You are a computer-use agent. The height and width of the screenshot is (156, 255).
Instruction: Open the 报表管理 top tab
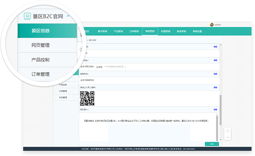pos(181,31)
